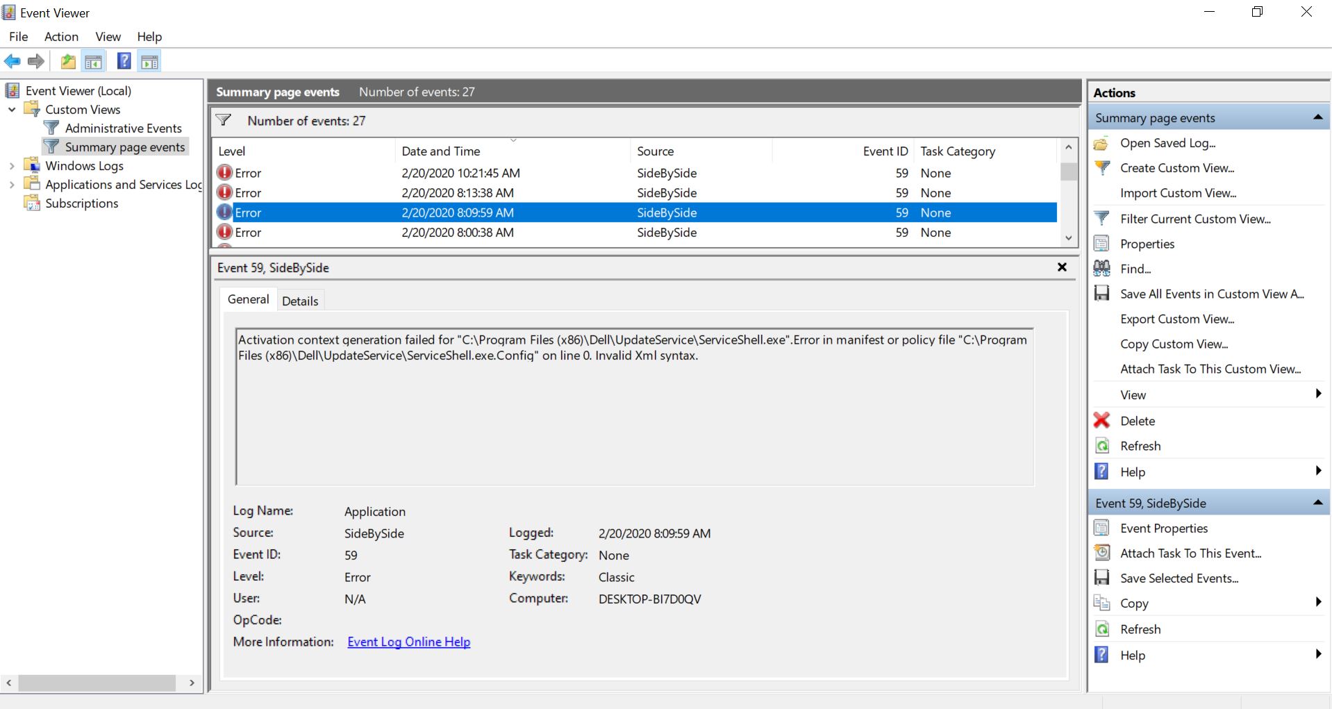Expand the Windows Logs tree node
Screen dimensions: 1332x709
12,166
